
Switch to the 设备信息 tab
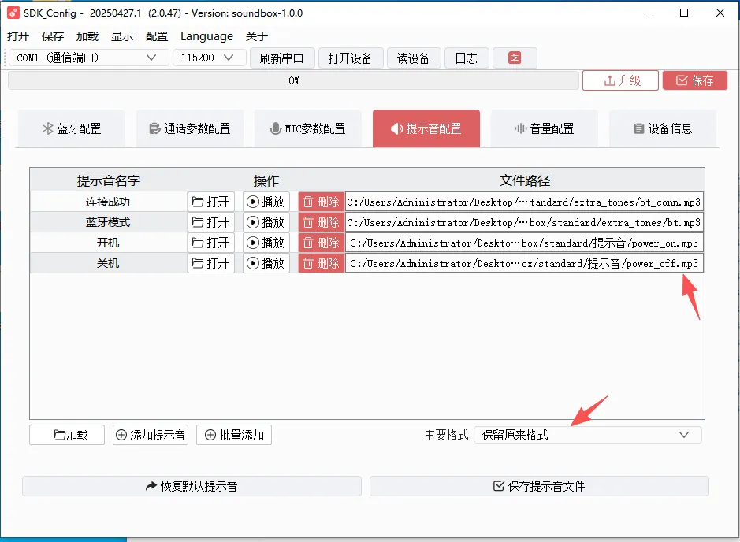pos(663,128)
